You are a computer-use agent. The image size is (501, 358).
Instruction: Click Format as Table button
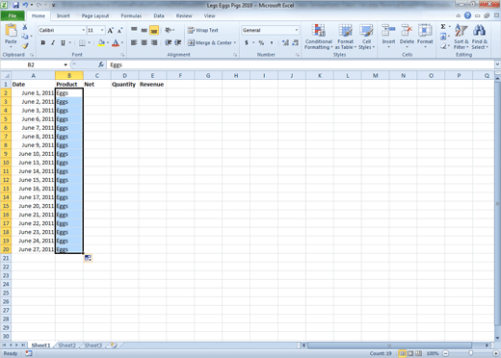click(x=346, y=37)
